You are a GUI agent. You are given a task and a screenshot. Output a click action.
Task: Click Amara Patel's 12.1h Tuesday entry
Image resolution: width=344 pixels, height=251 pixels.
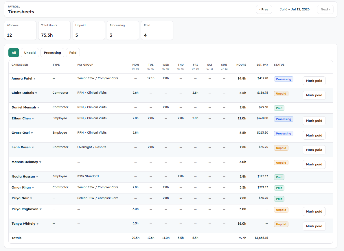point(151,78)
